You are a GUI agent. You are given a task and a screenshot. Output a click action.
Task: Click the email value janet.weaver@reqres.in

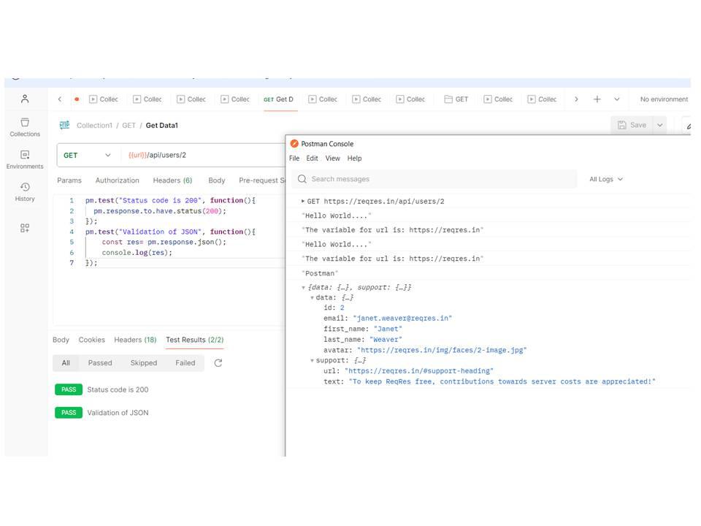(x=402, y=319)
